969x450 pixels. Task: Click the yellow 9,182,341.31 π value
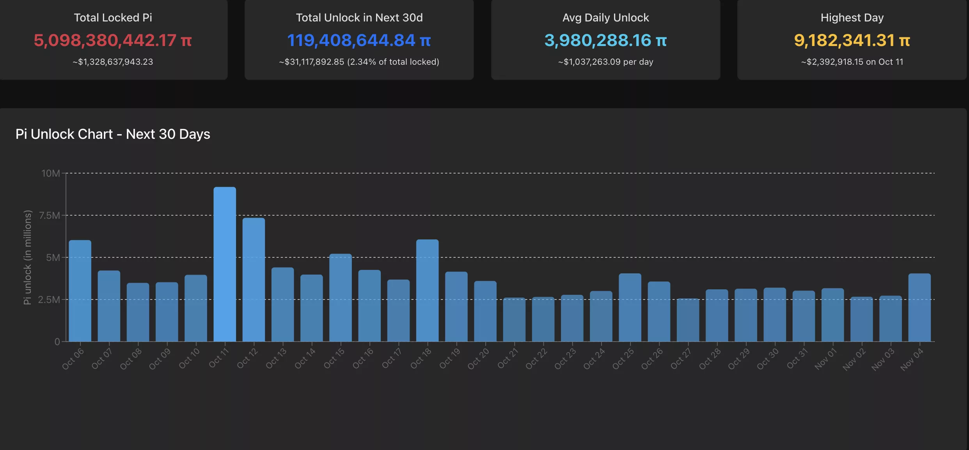click(852, 40)
